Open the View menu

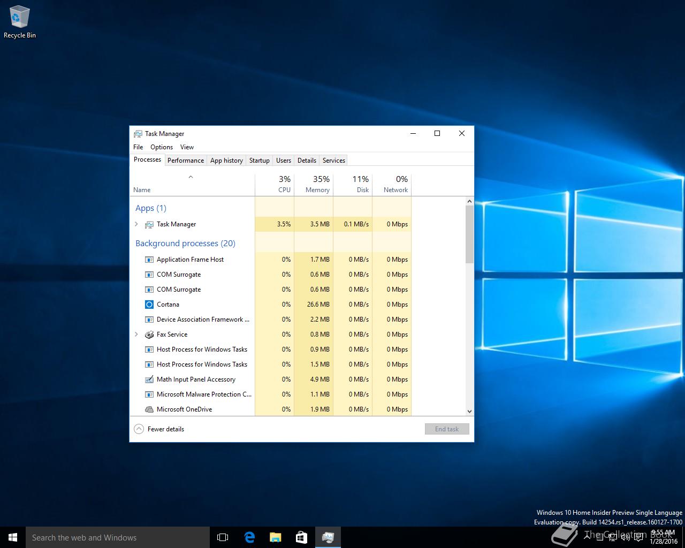[187, 147]
